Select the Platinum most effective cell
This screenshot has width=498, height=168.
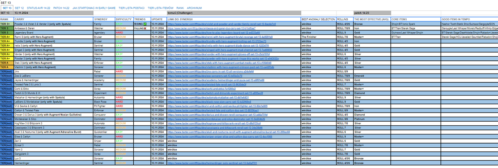372,119
